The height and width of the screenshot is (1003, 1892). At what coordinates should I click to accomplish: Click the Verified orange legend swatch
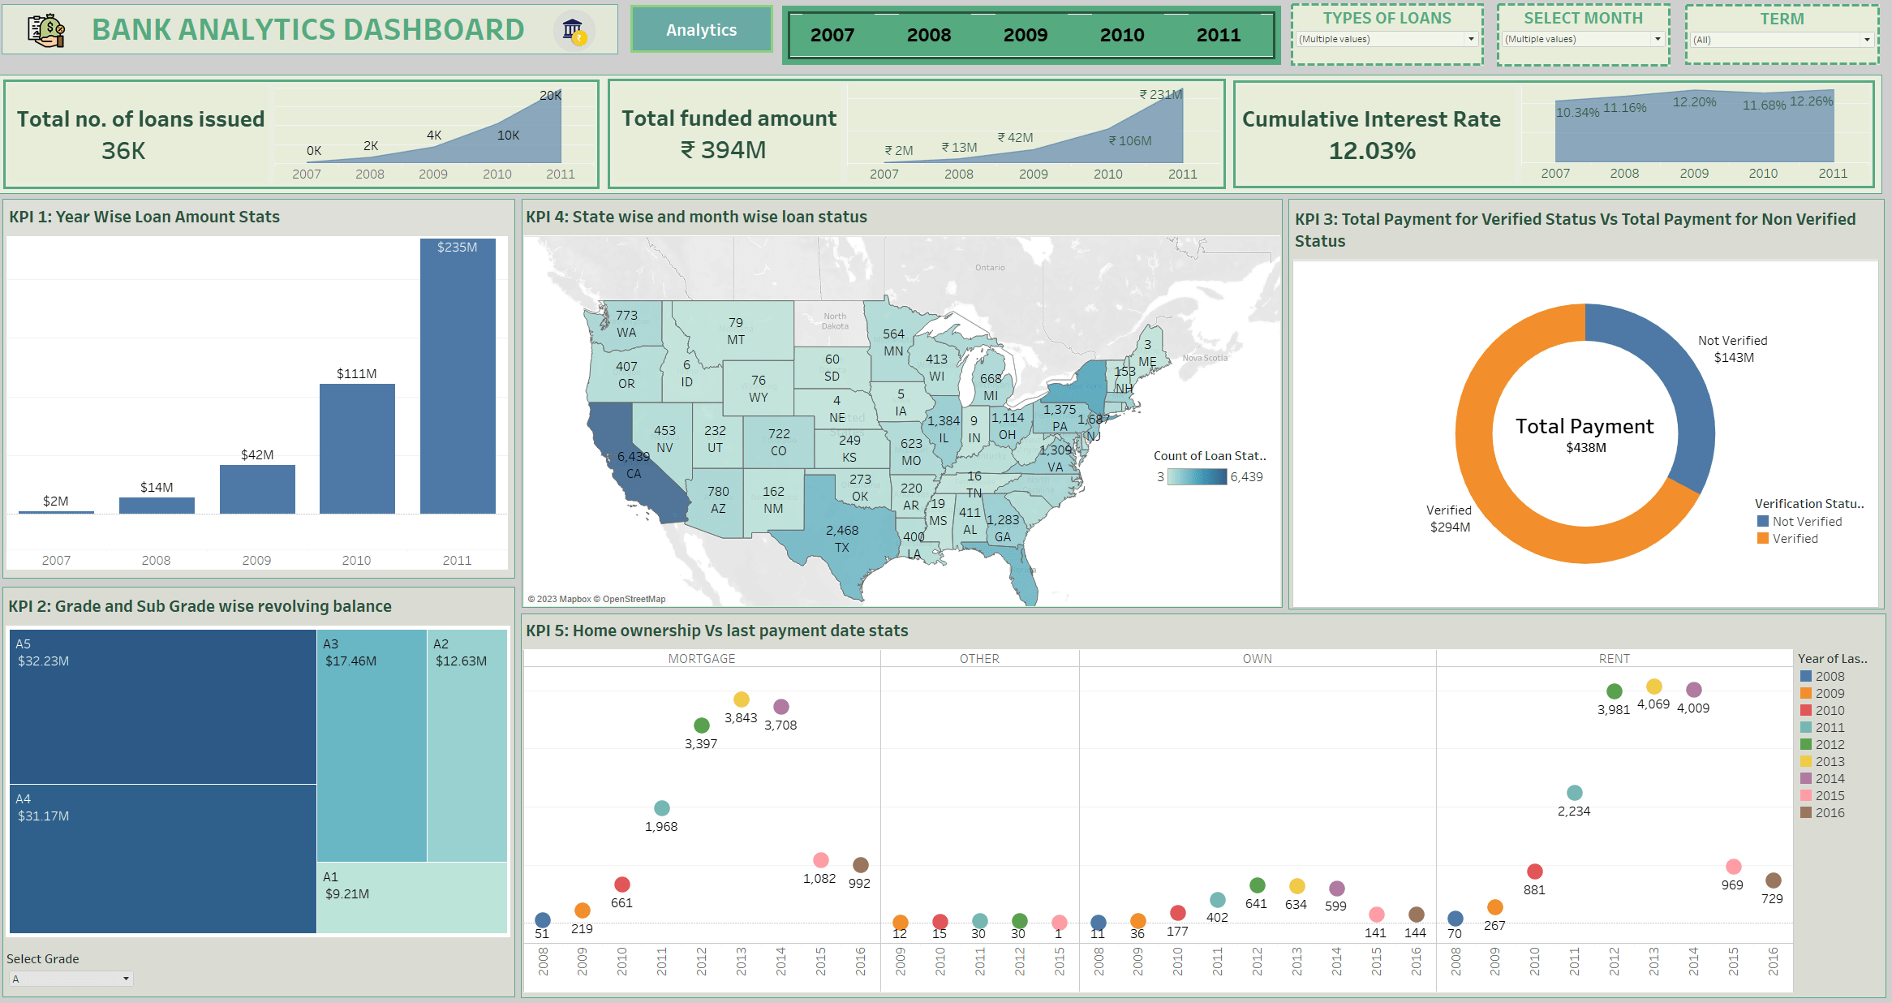(x=1762, y=539)
